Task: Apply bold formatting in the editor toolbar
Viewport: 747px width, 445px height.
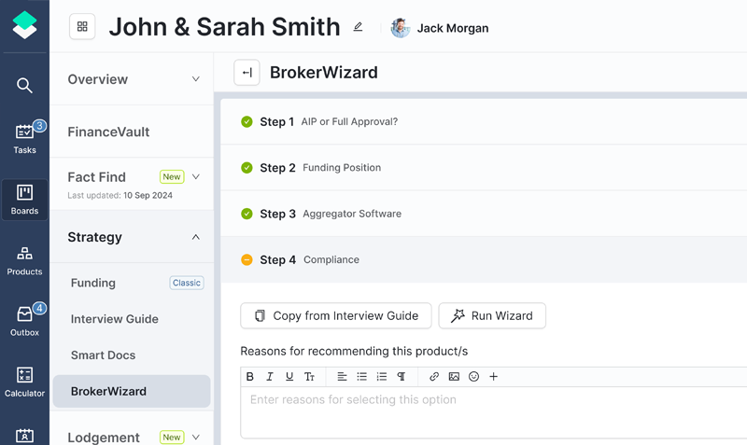Action: point(250,377)
